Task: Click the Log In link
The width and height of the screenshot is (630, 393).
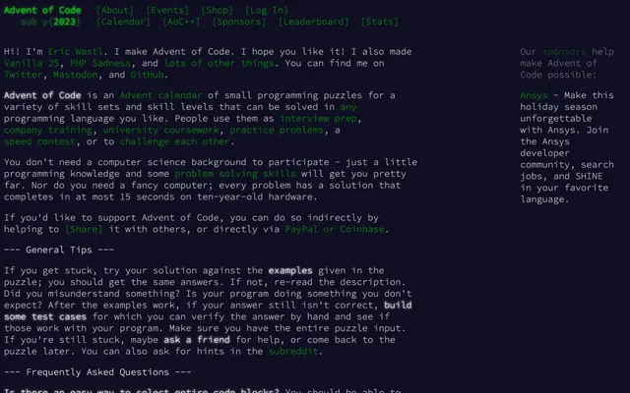Action: [x=267, y=10]
